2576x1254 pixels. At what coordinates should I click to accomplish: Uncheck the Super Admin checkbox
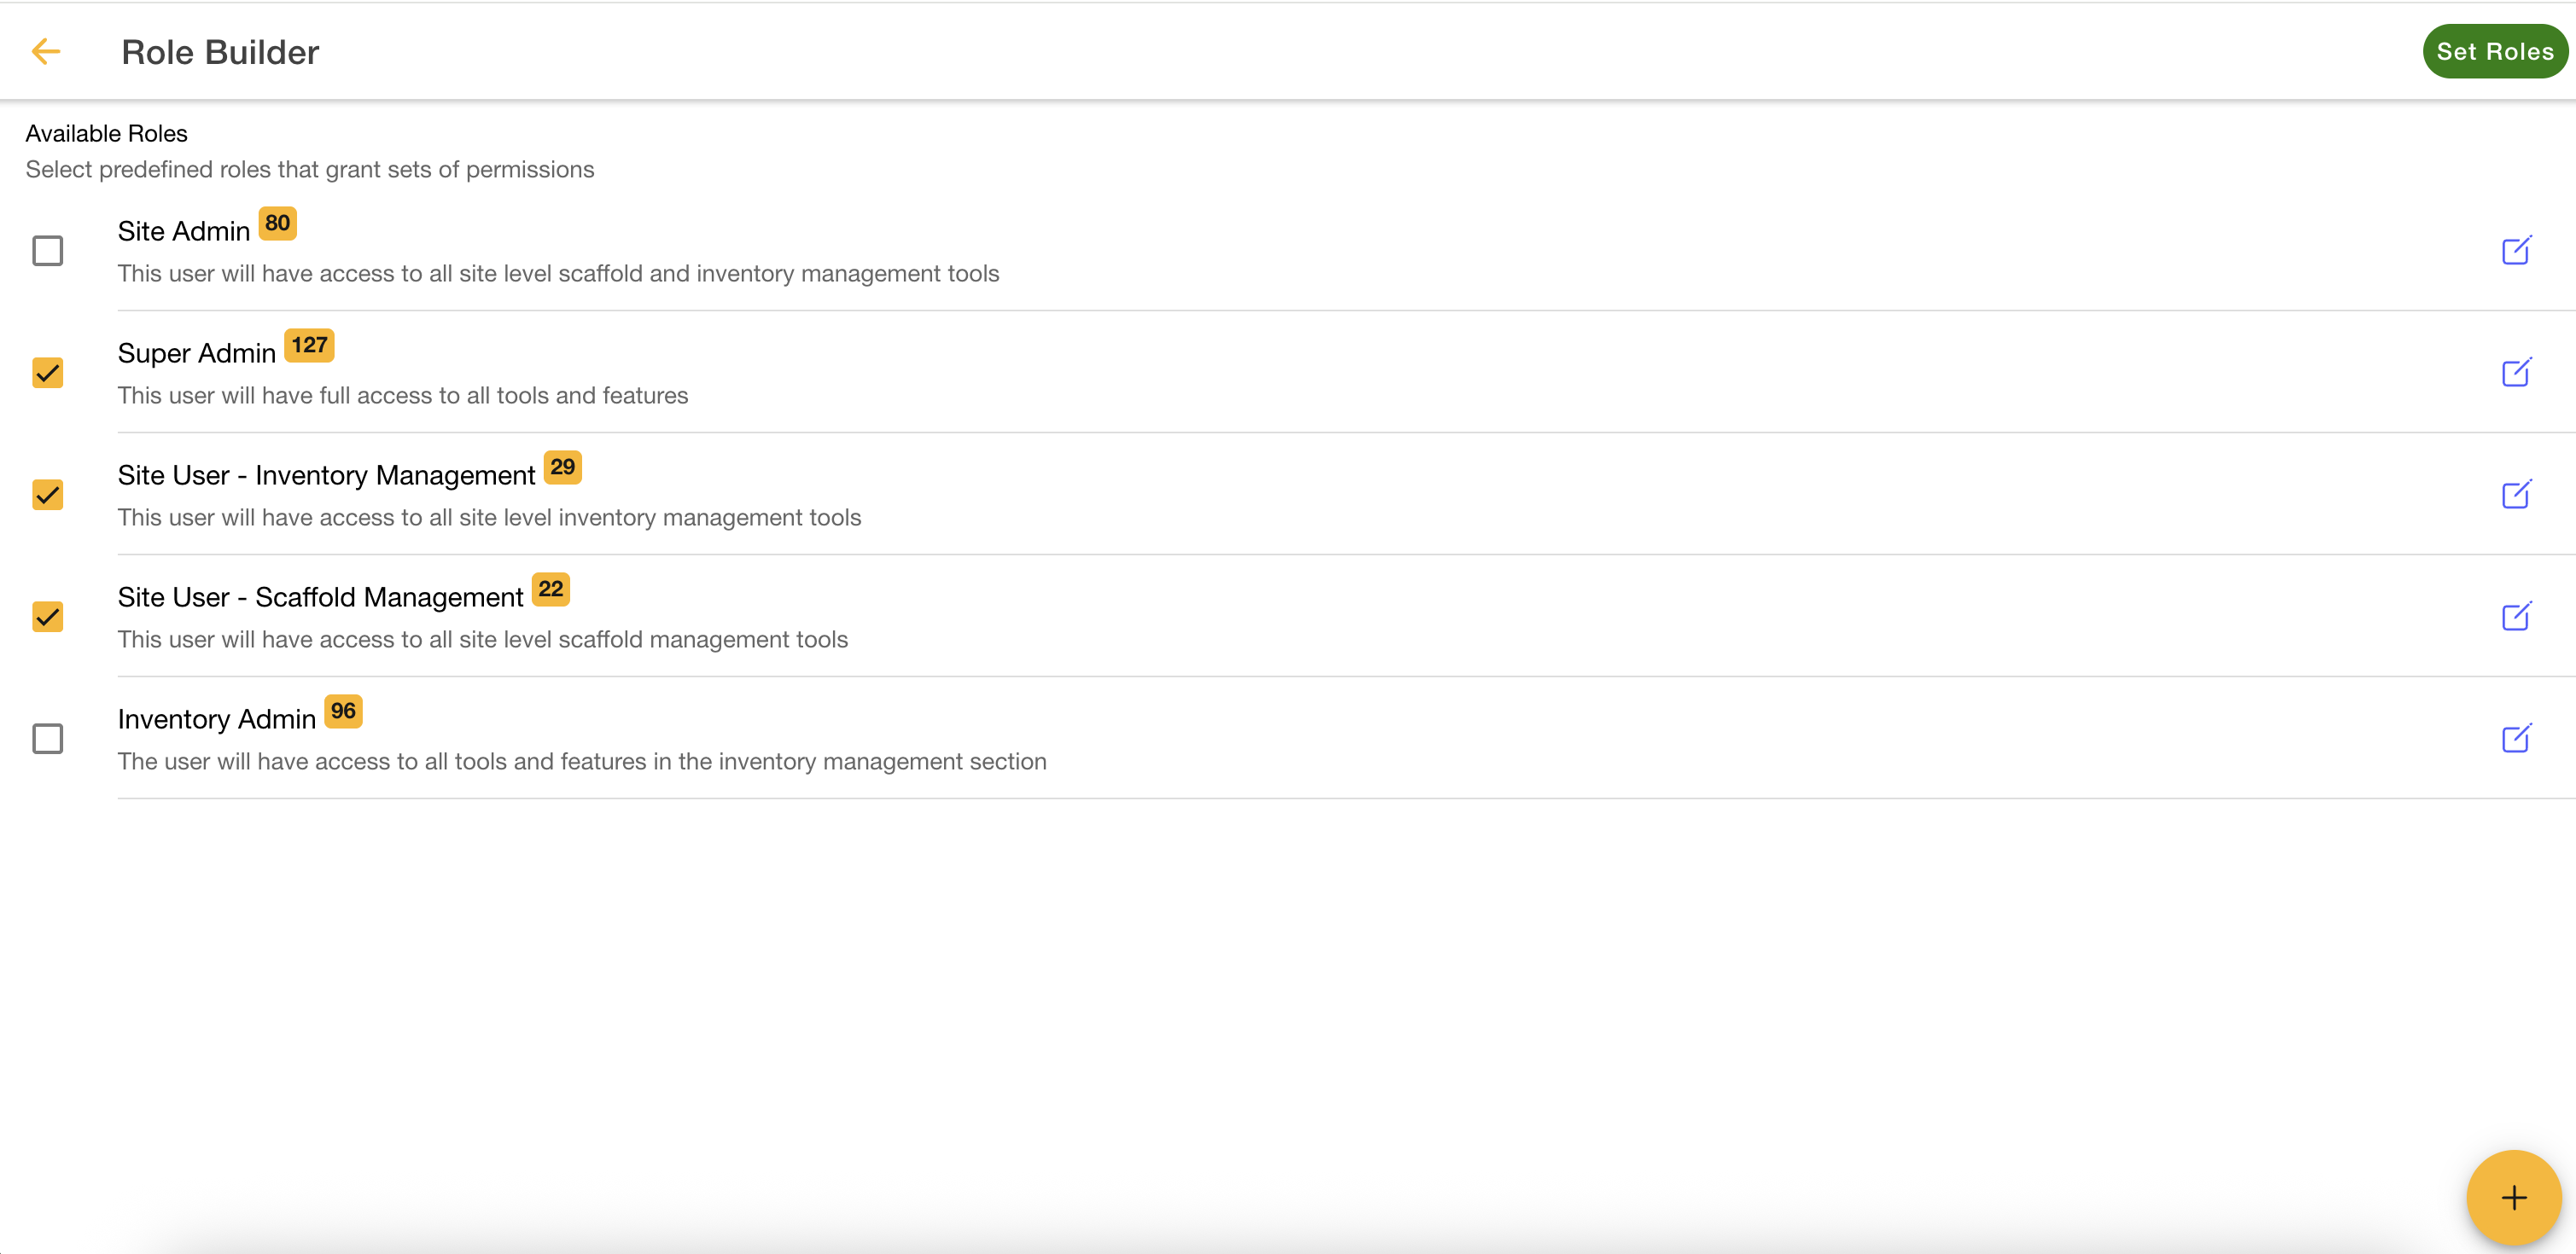[48, 372]
